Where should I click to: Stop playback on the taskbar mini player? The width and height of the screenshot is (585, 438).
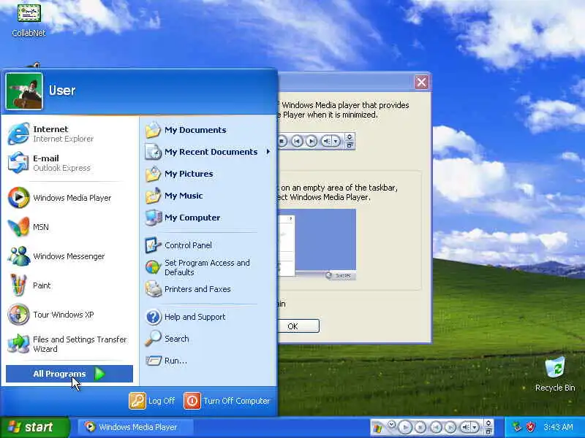(420, 427)
